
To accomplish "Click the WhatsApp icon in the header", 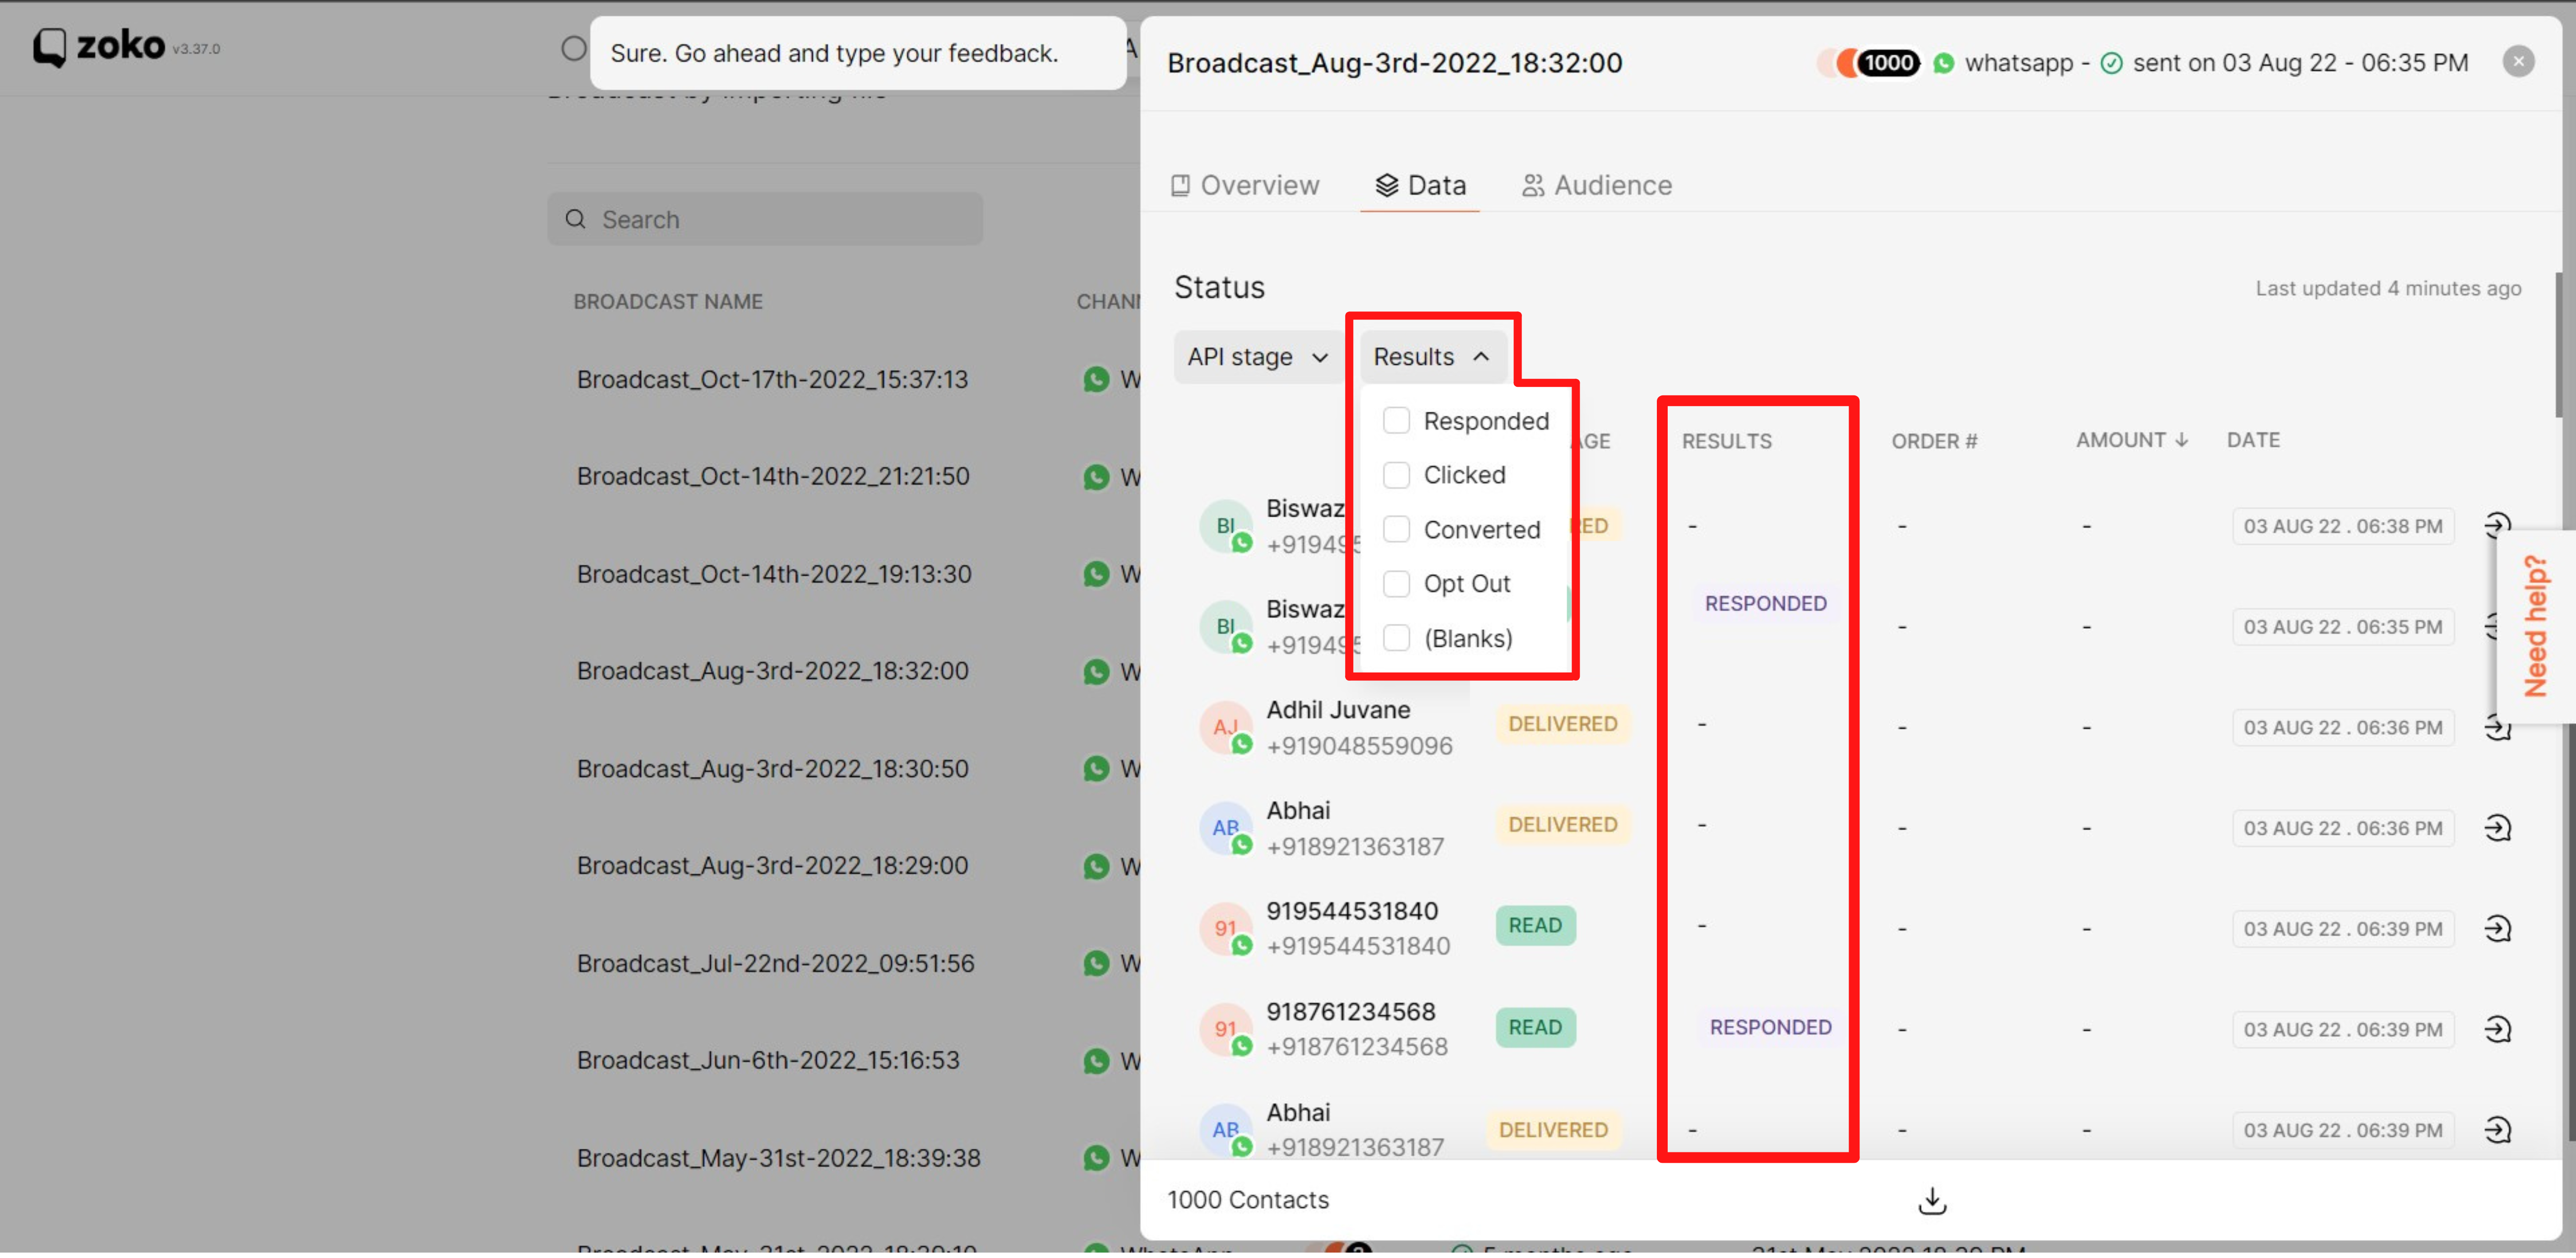I will [1943, 63].
